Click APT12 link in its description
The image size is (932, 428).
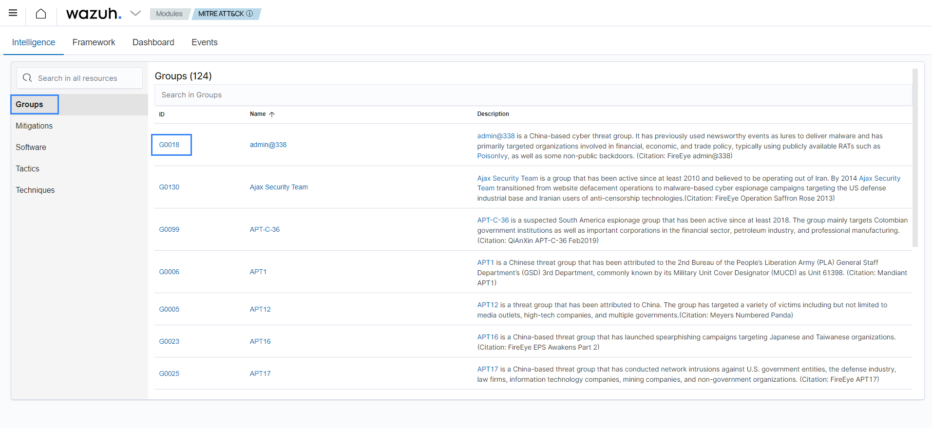tap(488, 305)
